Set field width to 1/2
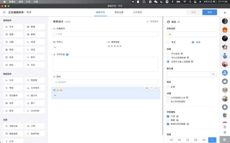The height and width of the screenshot is (143, 230). coord(188,140)
